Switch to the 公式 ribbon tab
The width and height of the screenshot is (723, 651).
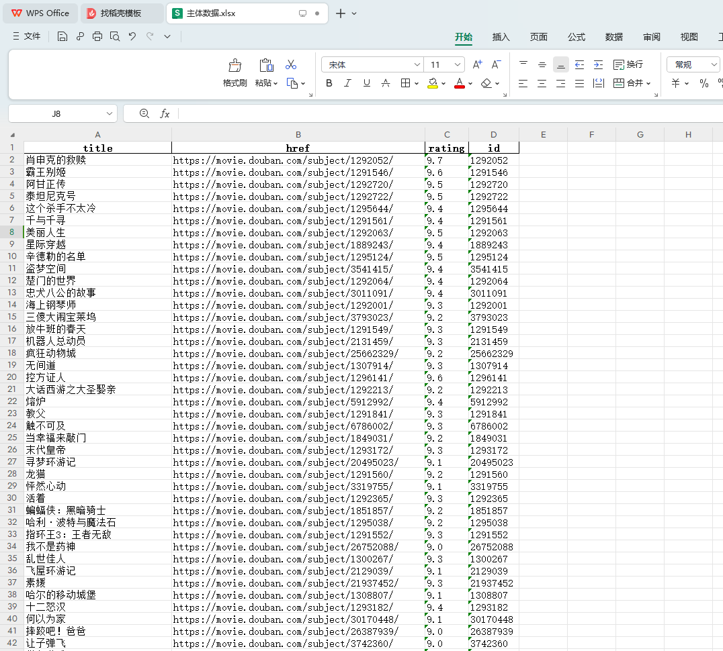pos(577,37)
